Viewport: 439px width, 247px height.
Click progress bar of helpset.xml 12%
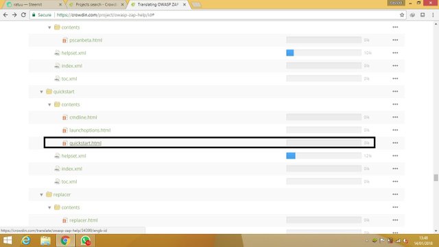[324, 156]
